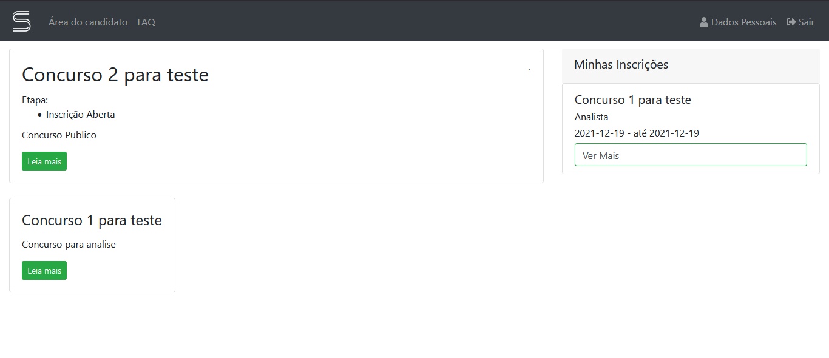This screenshot has width=829, height=358.
Task: Select the Concurso 2 para teste heading
Action: (x=115, y=75)
